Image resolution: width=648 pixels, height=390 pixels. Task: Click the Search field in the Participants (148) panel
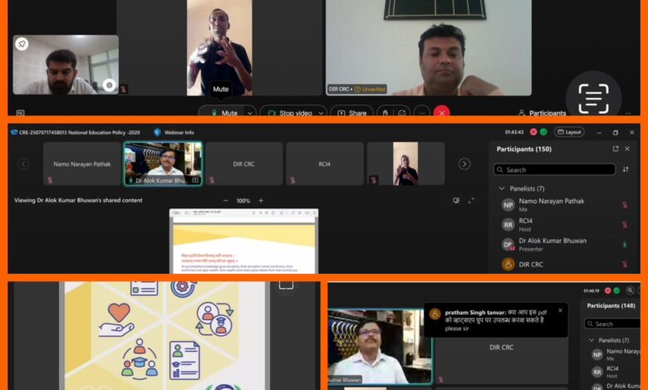pyautogui.click(x=613, y=324)
